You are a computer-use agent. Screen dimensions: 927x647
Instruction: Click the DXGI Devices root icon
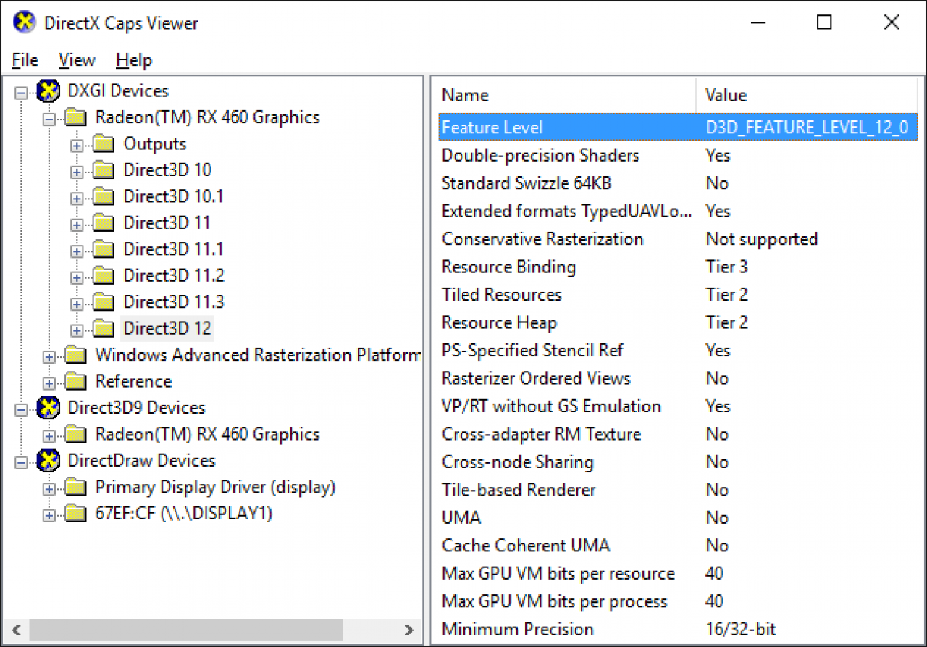pyautogui.click(x=47, y=91)
